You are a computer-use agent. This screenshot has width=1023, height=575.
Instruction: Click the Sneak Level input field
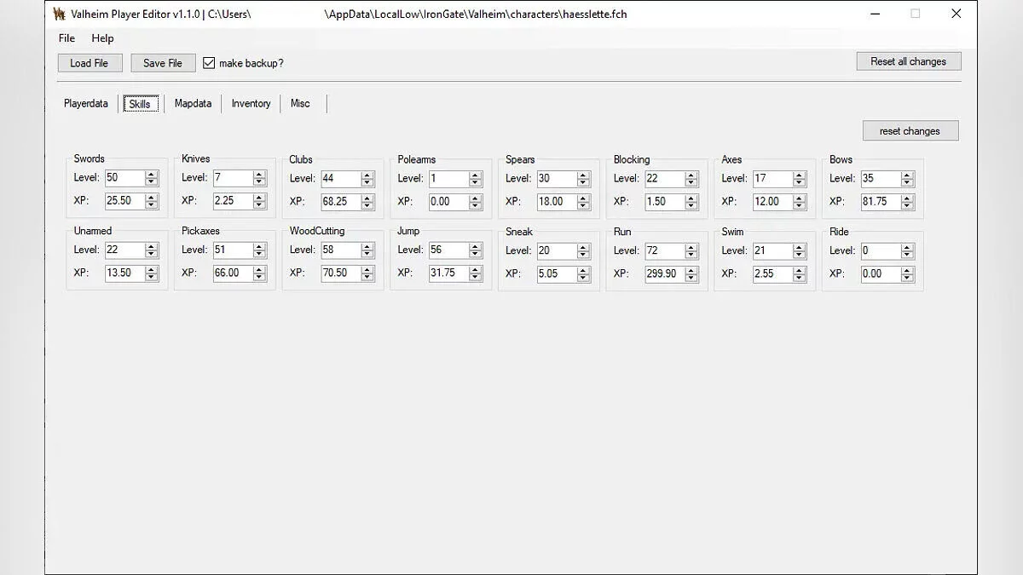tap(556, 251)
